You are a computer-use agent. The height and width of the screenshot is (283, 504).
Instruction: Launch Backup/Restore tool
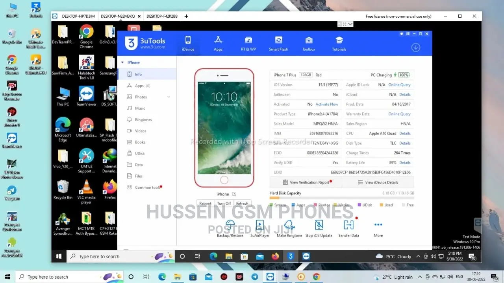(230, 228)
